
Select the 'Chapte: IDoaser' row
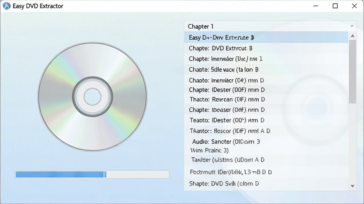tap(266, 110)
